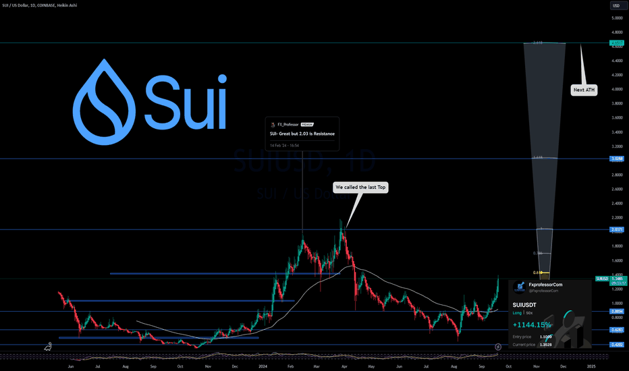629x371 pixels.
Task: Click the date 14 Feb '24 - 16:54
Action: pyautogui.click(x=284, y=146)
